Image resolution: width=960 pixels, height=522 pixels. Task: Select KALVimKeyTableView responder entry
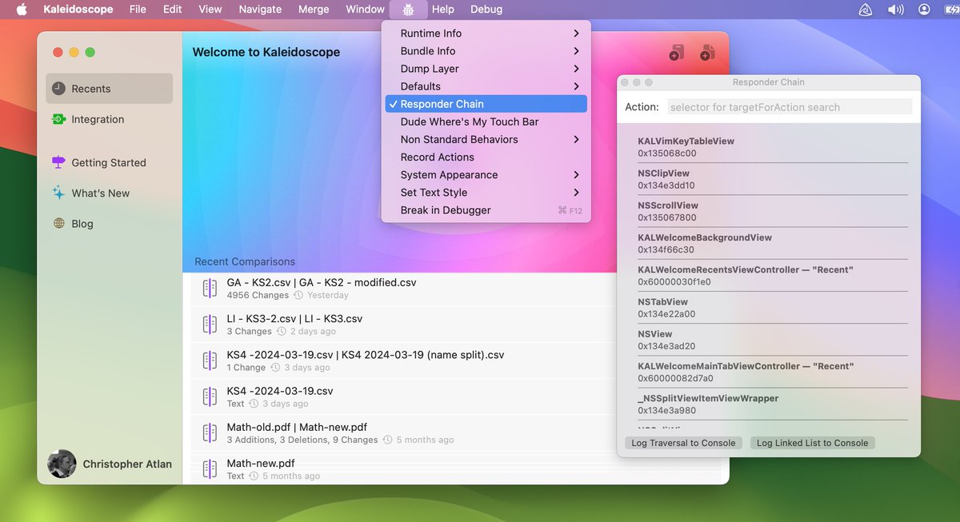click(773, 147)
